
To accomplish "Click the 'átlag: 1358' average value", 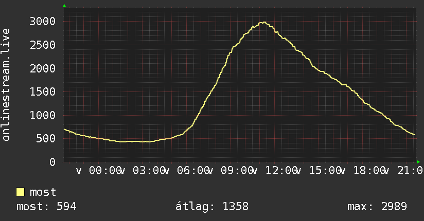I will tap(211, 207).
